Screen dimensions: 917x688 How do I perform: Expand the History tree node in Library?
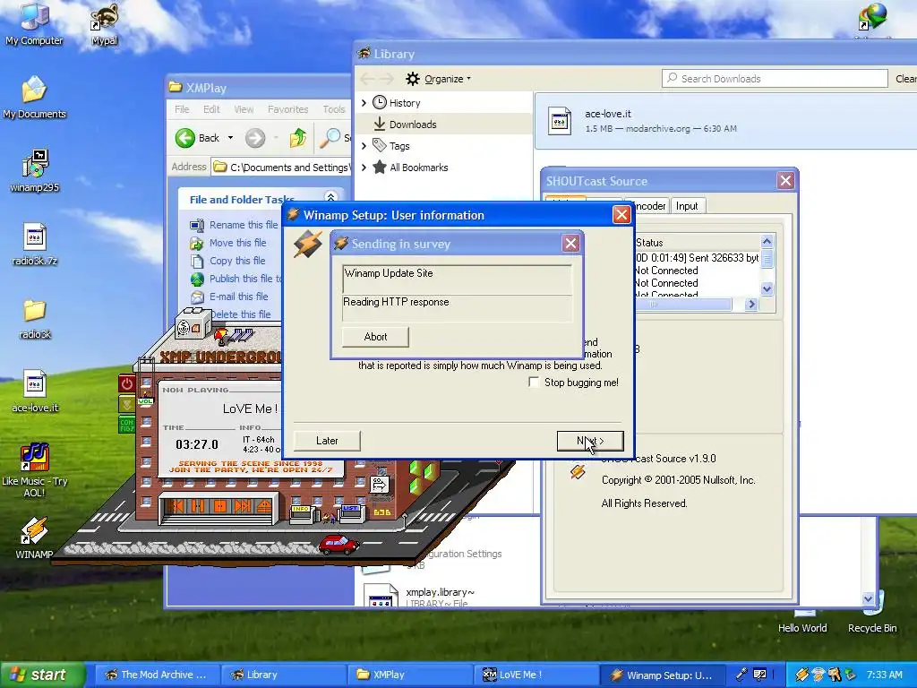(x=364, y=103)
